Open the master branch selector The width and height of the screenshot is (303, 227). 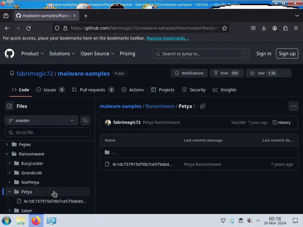tap(41, 121)
